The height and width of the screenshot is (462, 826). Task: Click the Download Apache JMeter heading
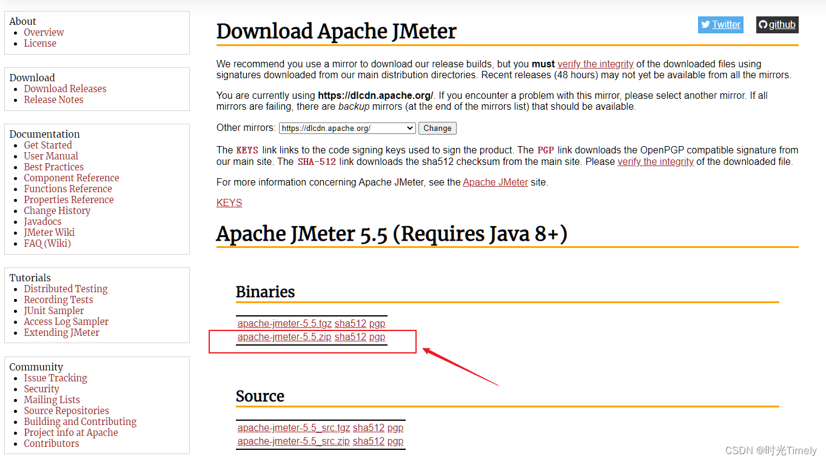[337, 32]
